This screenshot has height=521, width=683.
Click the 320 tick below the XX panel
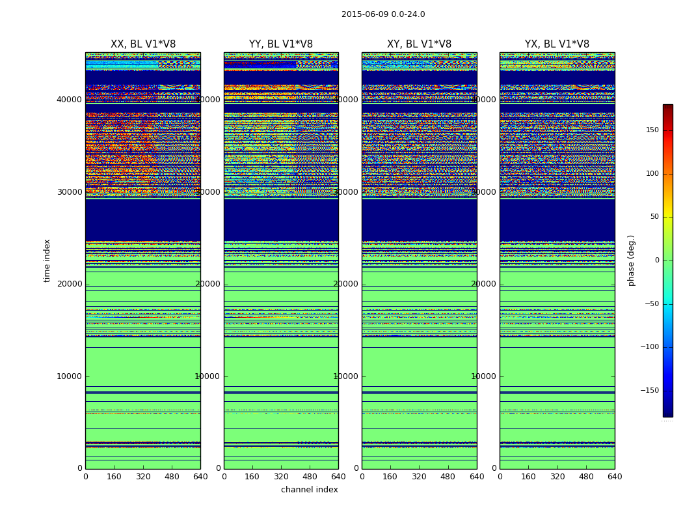pos(143,477)
